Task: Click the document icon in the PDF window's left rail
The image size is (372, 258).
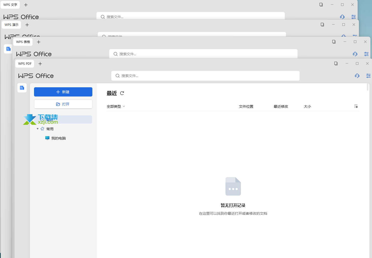Action: (22, 88)
